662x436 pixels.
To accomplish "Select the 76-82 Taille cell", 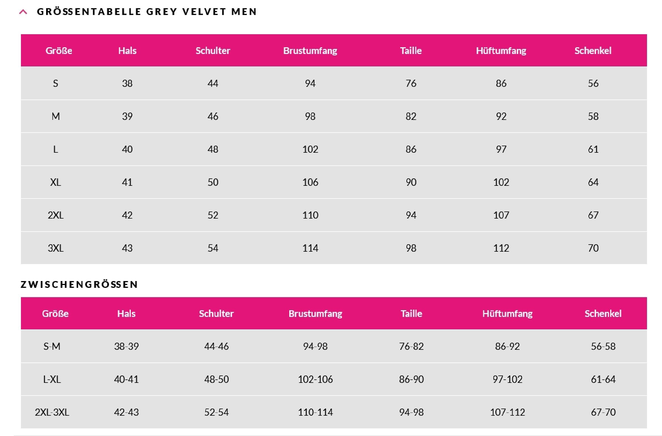I will tap(411, 346).
